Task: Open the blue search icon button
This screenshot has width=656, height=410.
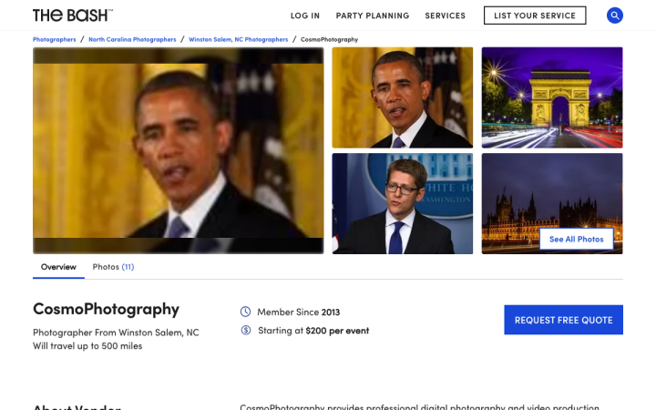Action: [x=615, y=15]
